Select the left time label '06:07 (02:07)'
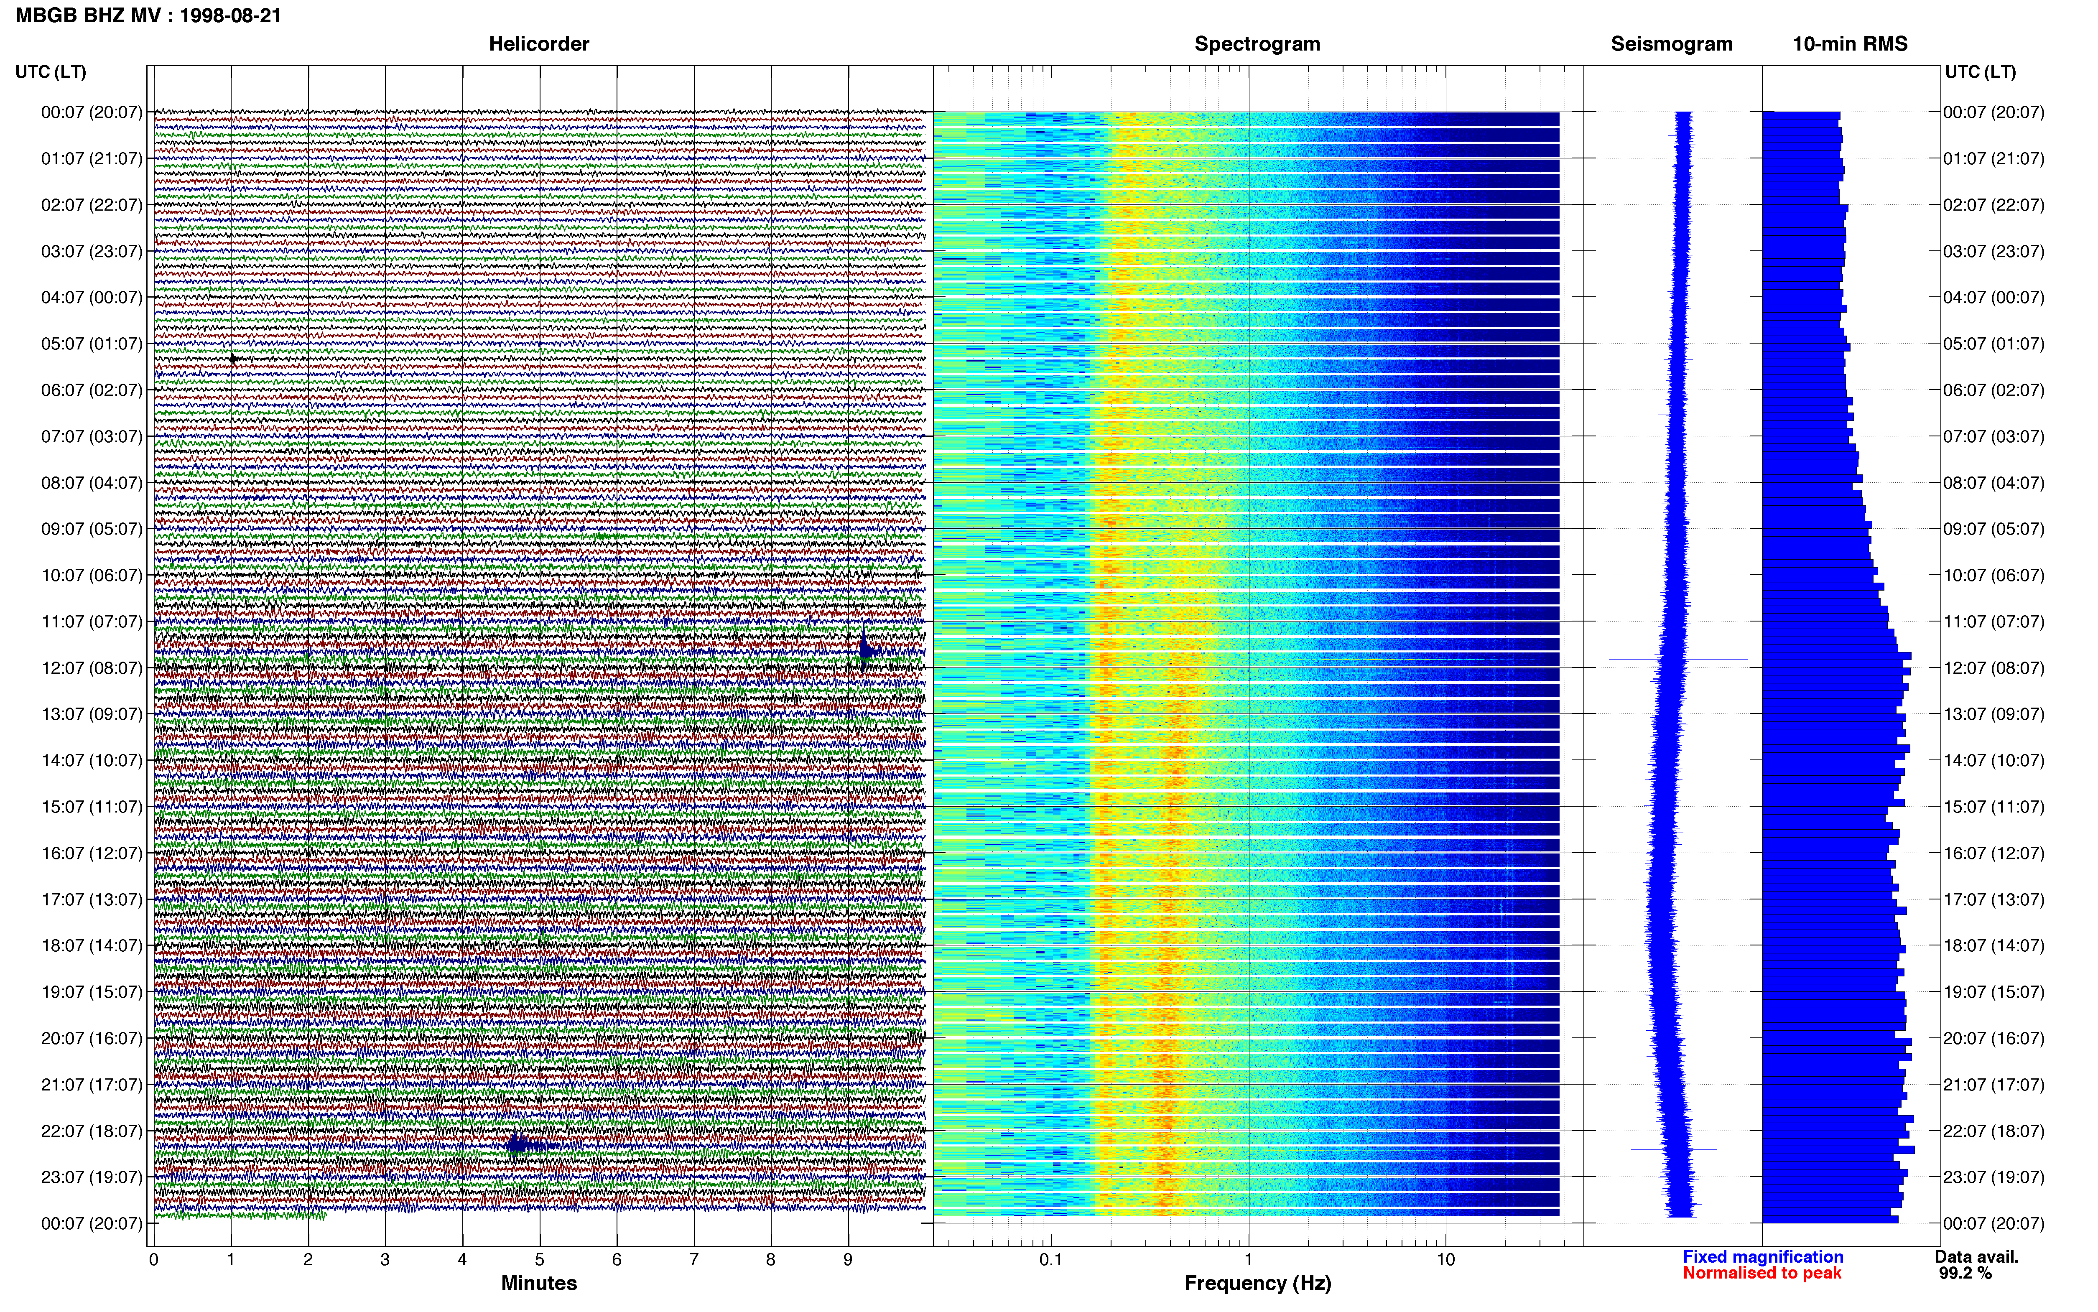2098x1312 pixels. click(x=92, y=390)
